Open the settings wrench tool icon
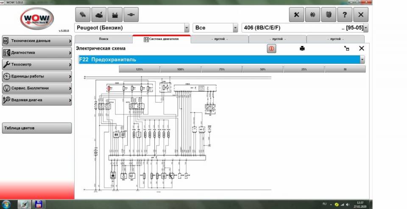Screen dimensions: 407x209 [296, 14]
